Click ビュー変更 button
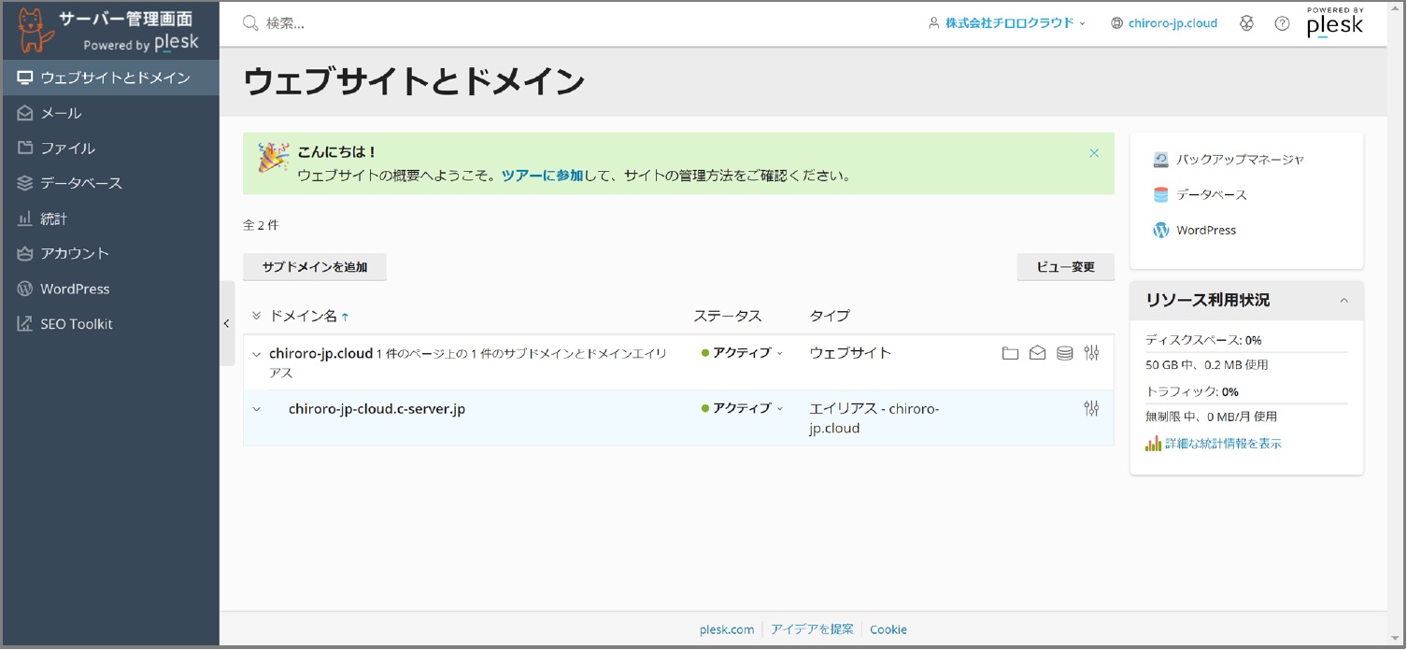The image size is (1407, 650). [x=1065, y=267]
